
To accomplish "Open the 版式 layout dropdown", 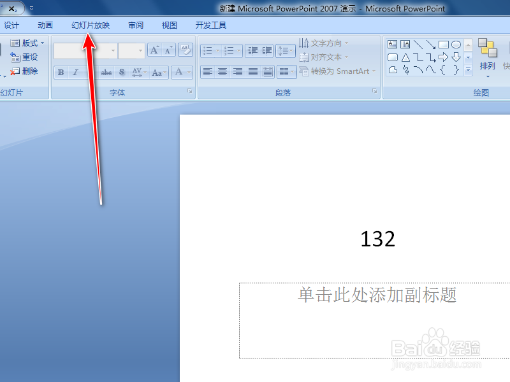I will click(27, 43).
